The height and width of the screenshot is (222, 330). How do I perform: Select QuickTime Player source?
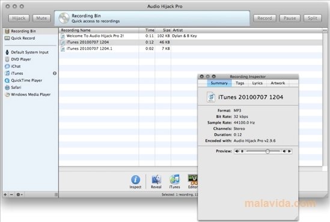pyautogui.click(x=31, y=81)
